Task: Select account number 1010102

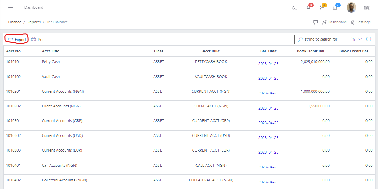Action: 13,77
